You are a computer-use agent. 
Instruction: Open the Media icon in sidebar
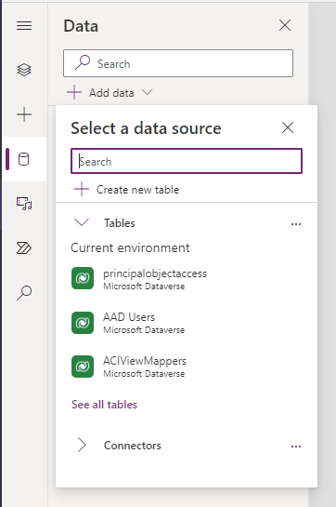click(x=24, y=204)
